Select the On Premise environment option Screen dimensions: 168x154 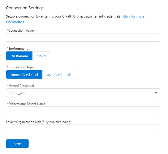(19, 56)
